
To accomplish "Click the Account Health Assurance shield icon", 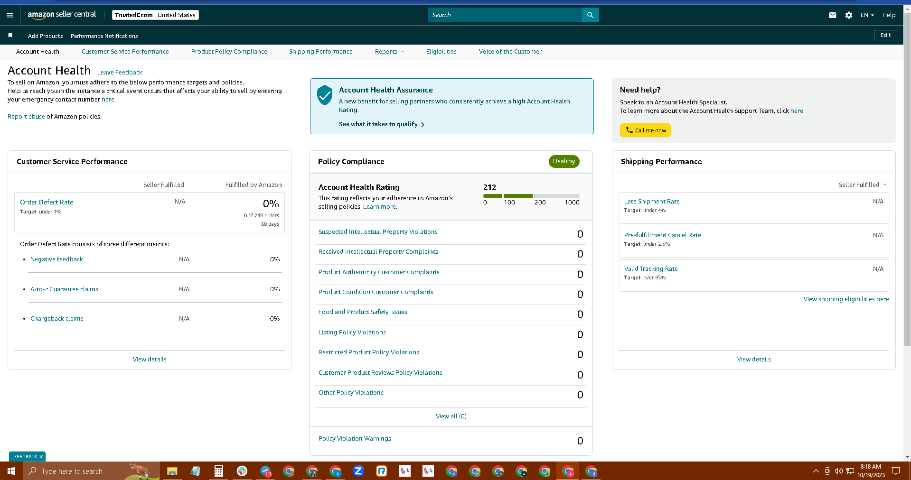I will tap(325, 95).
